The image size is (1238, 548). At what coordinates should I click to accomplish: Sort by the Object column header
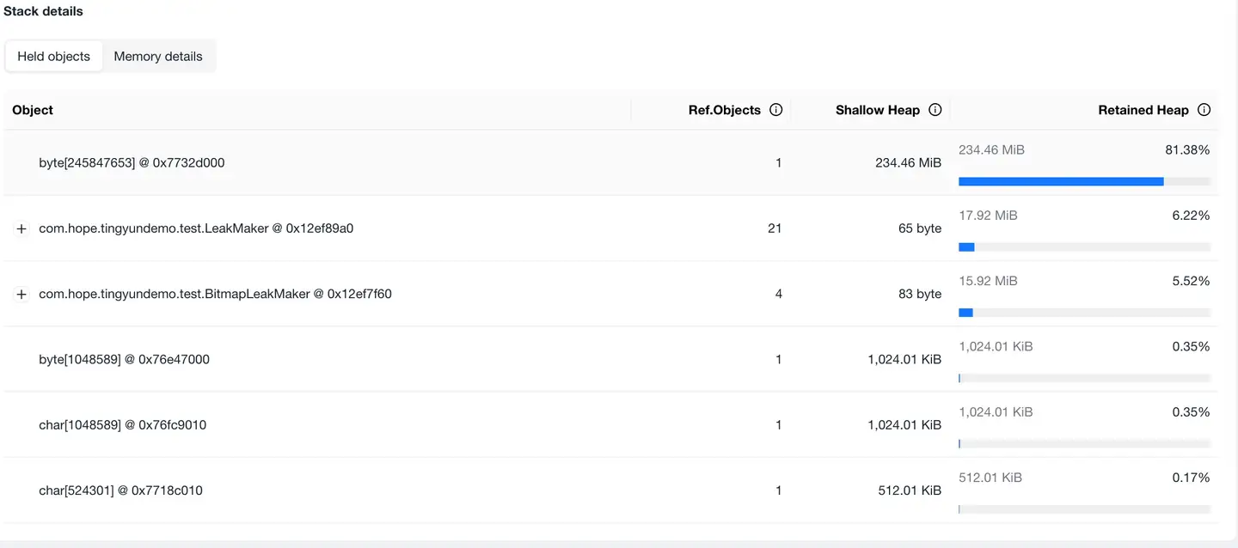click(x=33, y=110)
